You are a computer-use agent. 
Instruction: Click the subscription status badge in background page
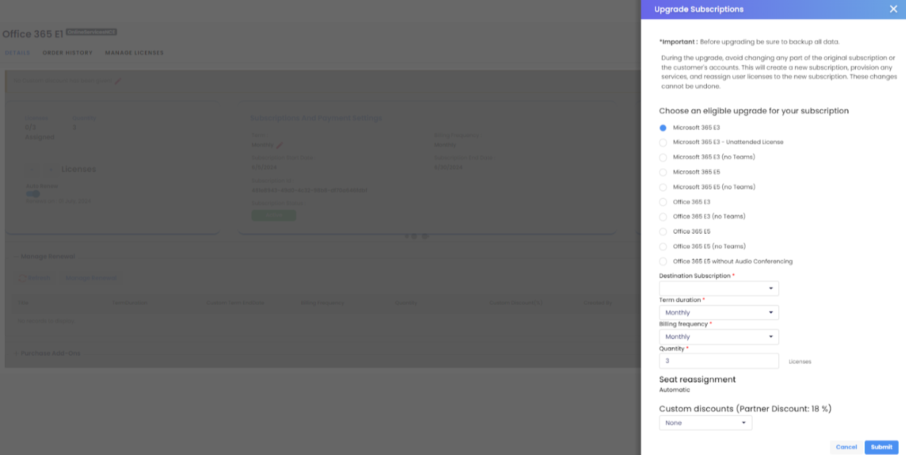pyautogui.click(x=274, y=215)
